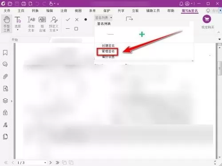Click the lightbulb tell-me icon

[208, 11]
